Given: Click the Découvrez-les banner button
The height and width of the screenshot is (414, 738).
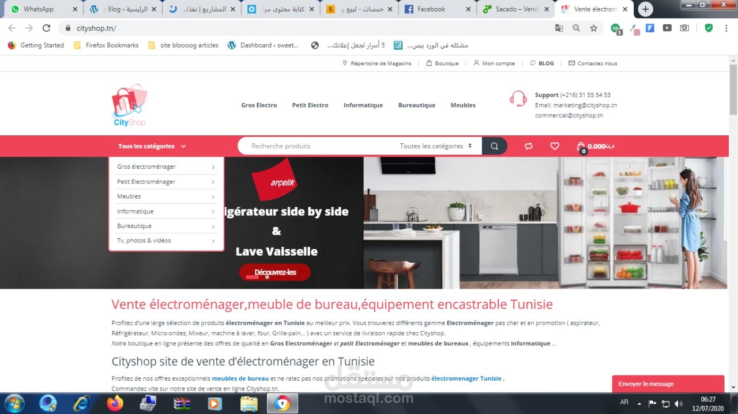Looking at the screenshot, I should [x=275, y=272].
